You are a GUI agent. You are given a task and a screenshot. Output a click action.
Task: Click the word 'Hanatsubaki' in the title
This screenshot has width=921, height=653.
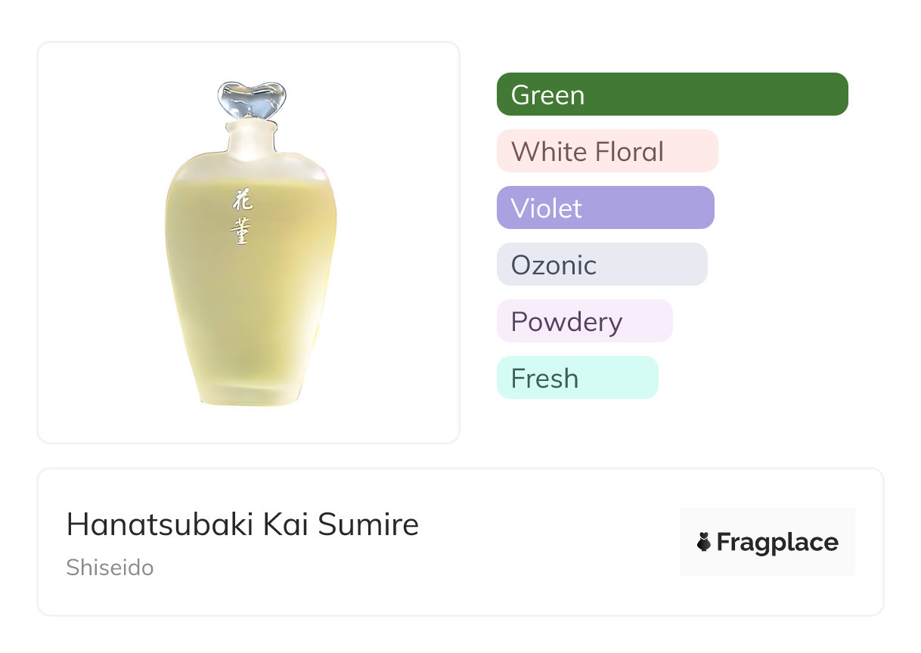point(160,525)
